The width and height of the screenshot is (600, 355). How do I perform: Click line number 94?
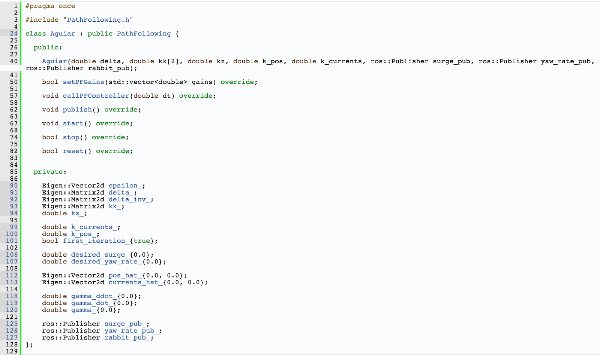(x=14, y=213)
